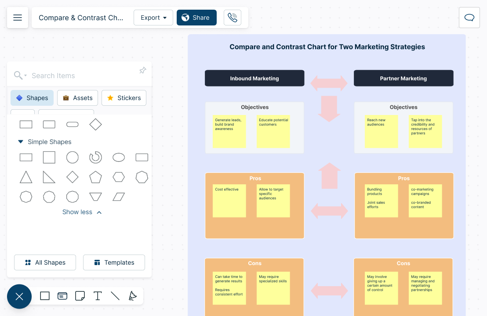Screen dimensions: 487x316
Task: Select double arrow between Cons boxes
Action: [329, 291]
